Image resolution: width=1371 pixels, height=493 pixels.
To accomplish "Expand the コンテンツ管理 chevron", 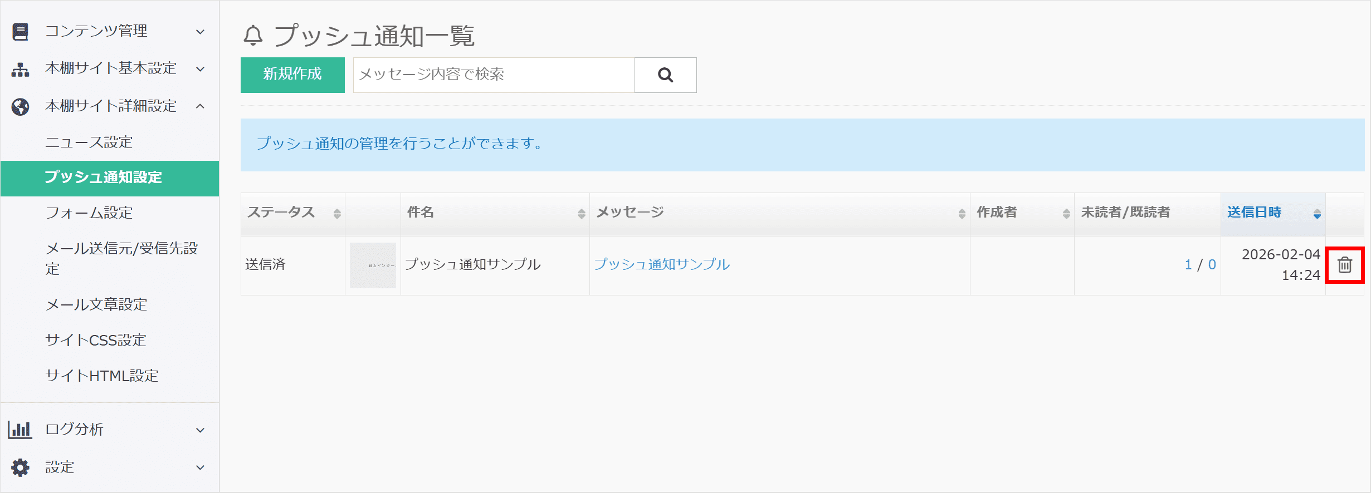I will tap(201, 32).
